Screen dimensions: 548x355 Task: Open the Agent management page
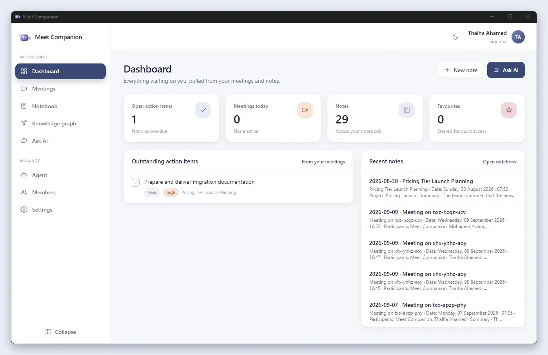pos(60,175)
